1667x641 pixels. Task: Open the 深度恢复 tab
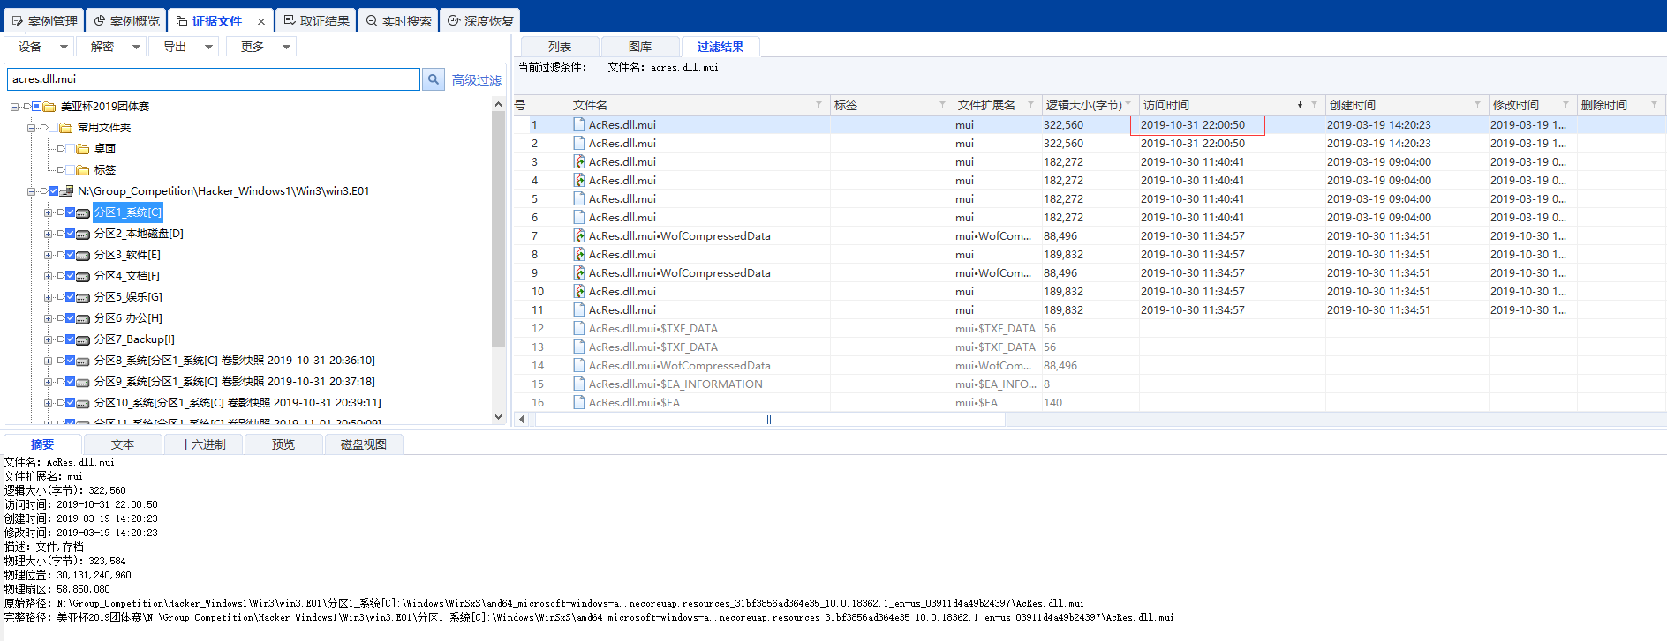pos(480,20)
